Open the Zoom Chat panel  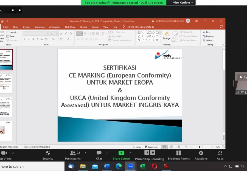99,153
